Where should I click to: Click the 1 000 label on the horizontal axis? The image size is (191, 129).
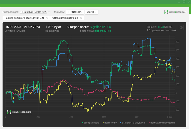coord(169,117)
